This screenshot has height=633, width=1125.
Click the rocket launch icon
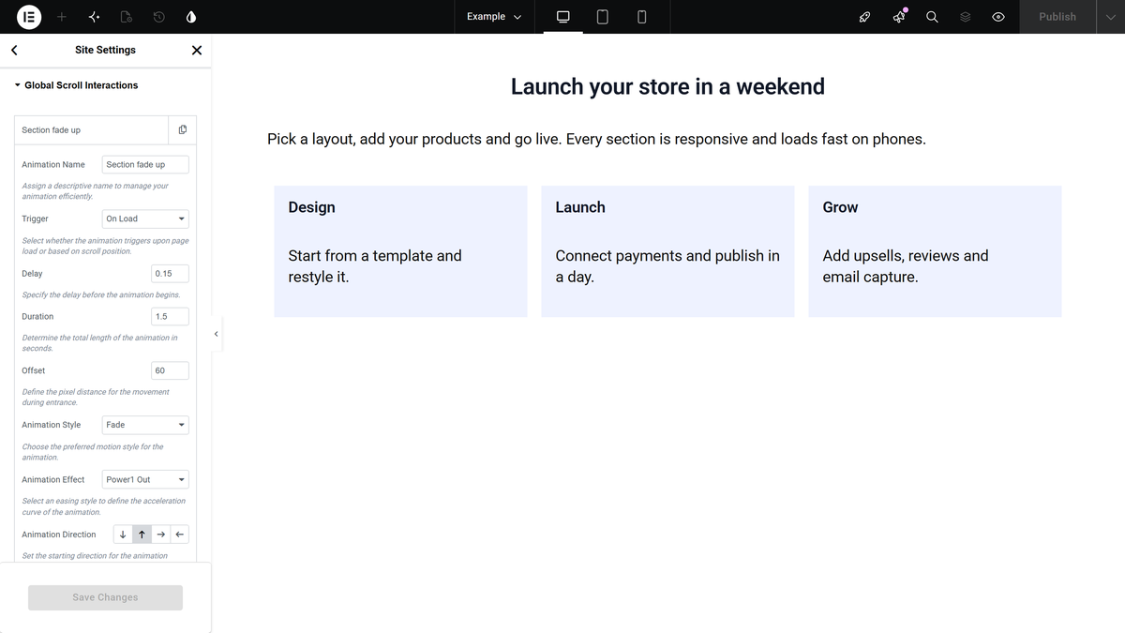865,17
